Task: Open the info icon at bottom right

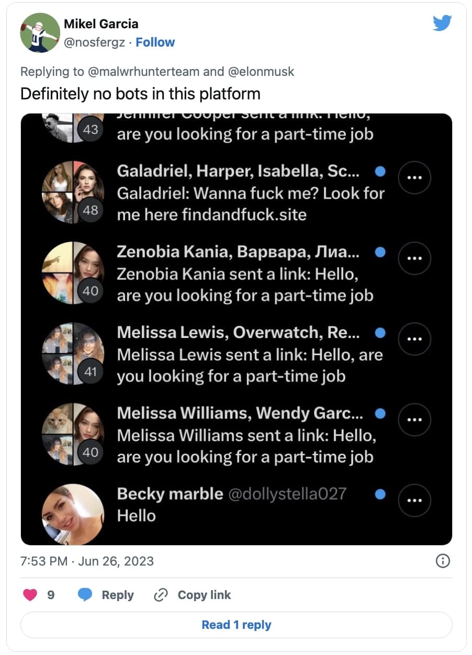Action: (x=443, y=561)
